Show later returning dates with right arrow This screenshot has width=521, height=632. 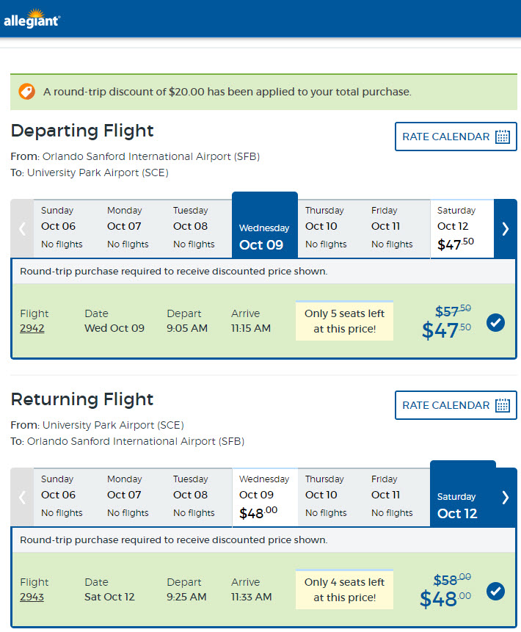pos(505,497)
